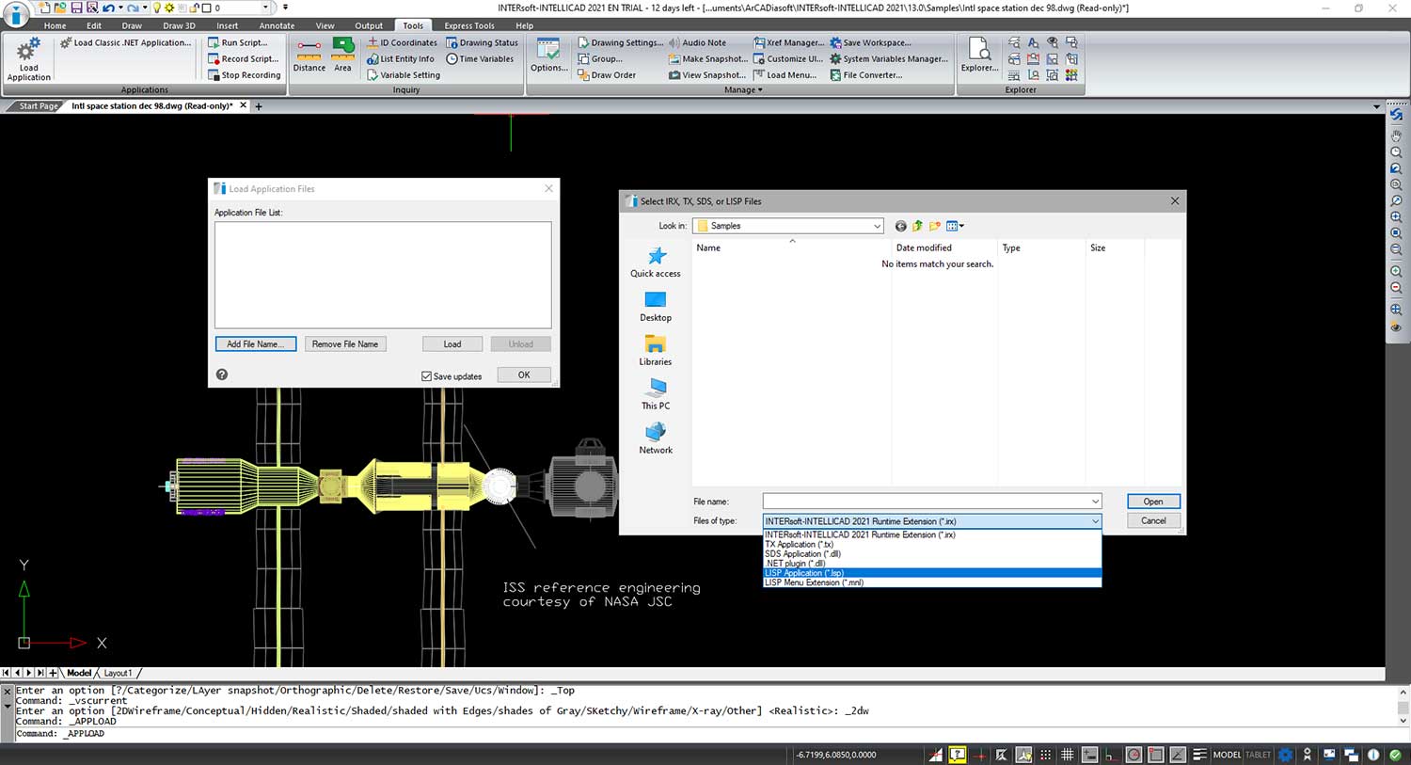Click the Load Application icon in ribbon
The height and width of the screenshot is (765, 1411).
coord(28,58)
